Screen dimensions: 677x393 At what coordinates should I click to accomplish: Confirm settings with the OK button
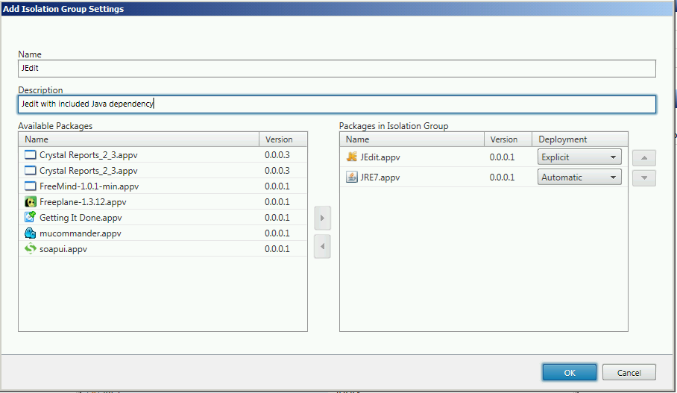tap(569, 372)
